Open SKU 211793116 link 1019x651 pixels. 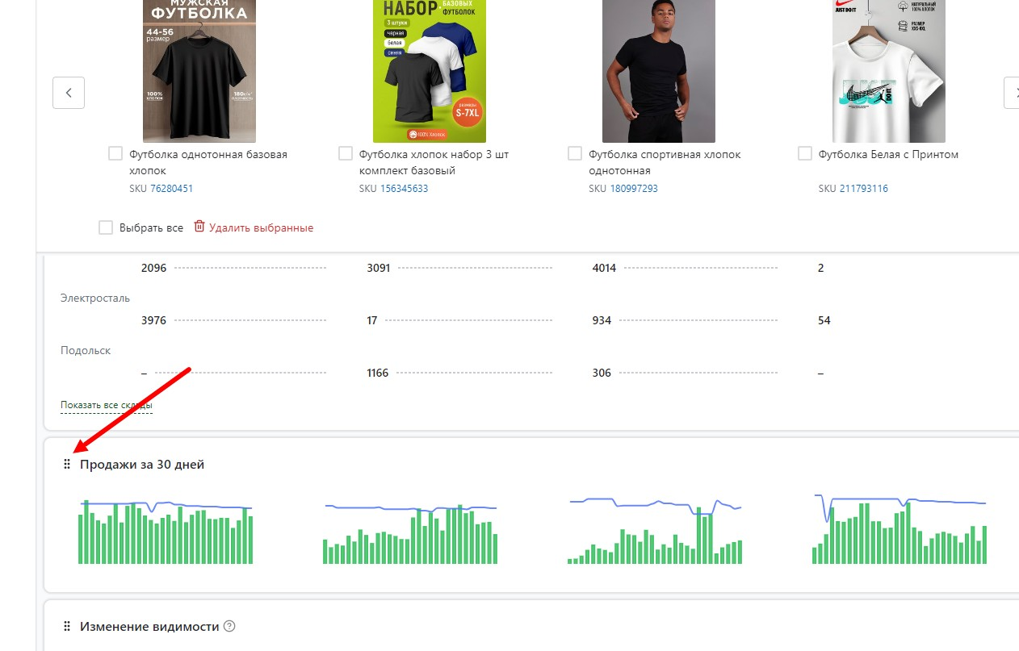click(x=864, y=189)
